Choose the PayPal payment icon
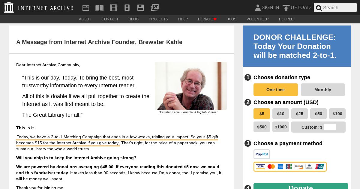This screenshot has height=189, width=360. point(262,154)
